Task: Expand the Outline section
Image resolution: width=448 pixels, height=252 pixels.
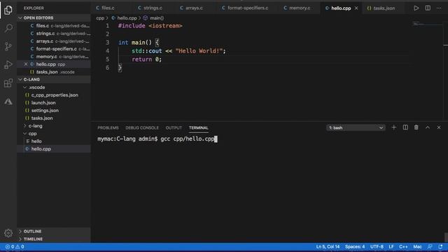Action: tap(54, 231)
